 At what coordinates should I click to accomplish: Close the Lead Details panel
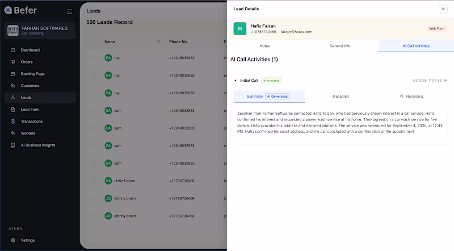point(443,9)
